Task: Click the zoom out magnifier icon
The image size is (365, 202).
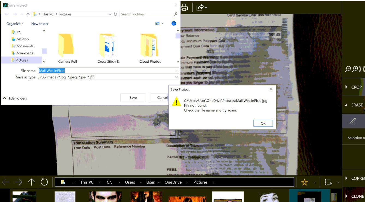Action: click(x=348, y=69)
